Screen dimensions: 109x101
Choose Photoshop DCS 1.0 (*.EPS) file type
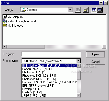[x=49, y=76]
